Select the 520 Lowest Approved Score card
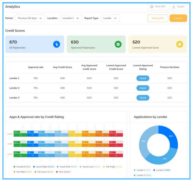Viewport: 194px width, 184px height. (158, 44)
